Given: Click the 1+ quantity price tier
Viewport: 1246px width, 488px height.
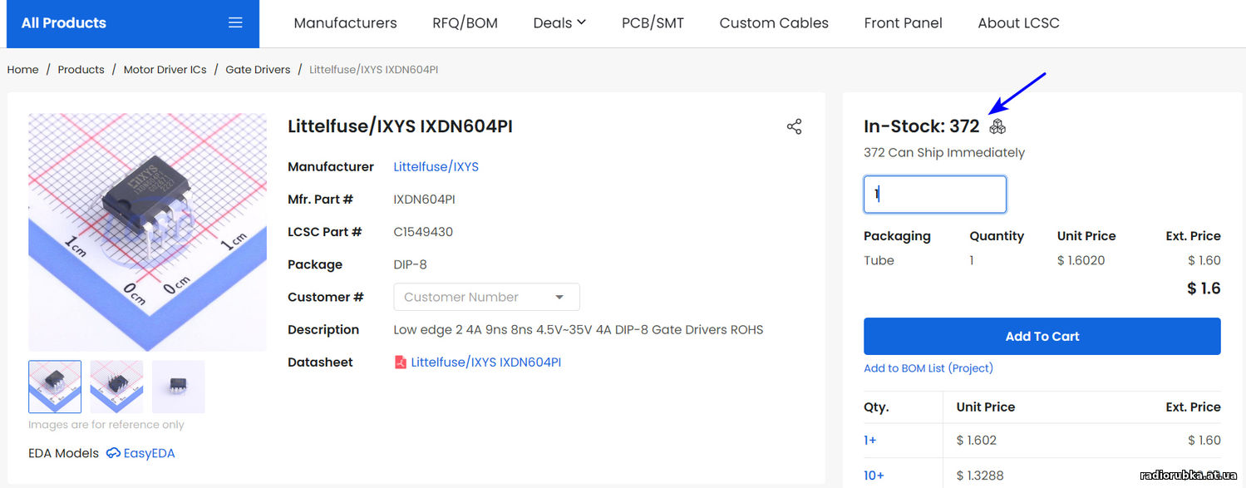Looking at the screenshot, I should pos(870,441).
